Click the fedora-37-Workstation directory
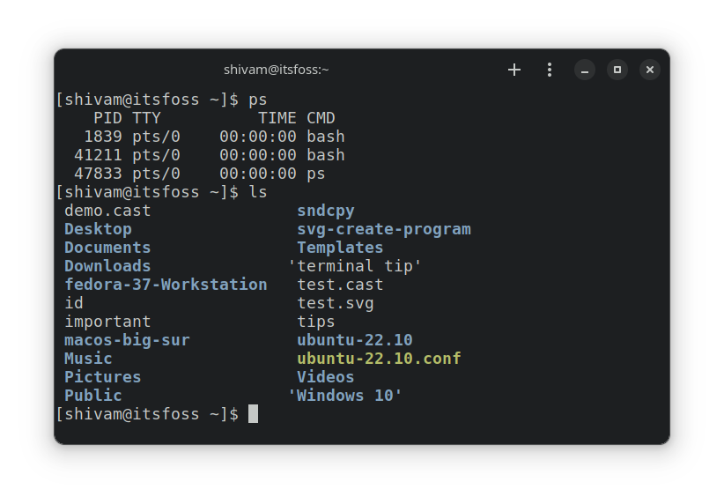 click(166, 285)
